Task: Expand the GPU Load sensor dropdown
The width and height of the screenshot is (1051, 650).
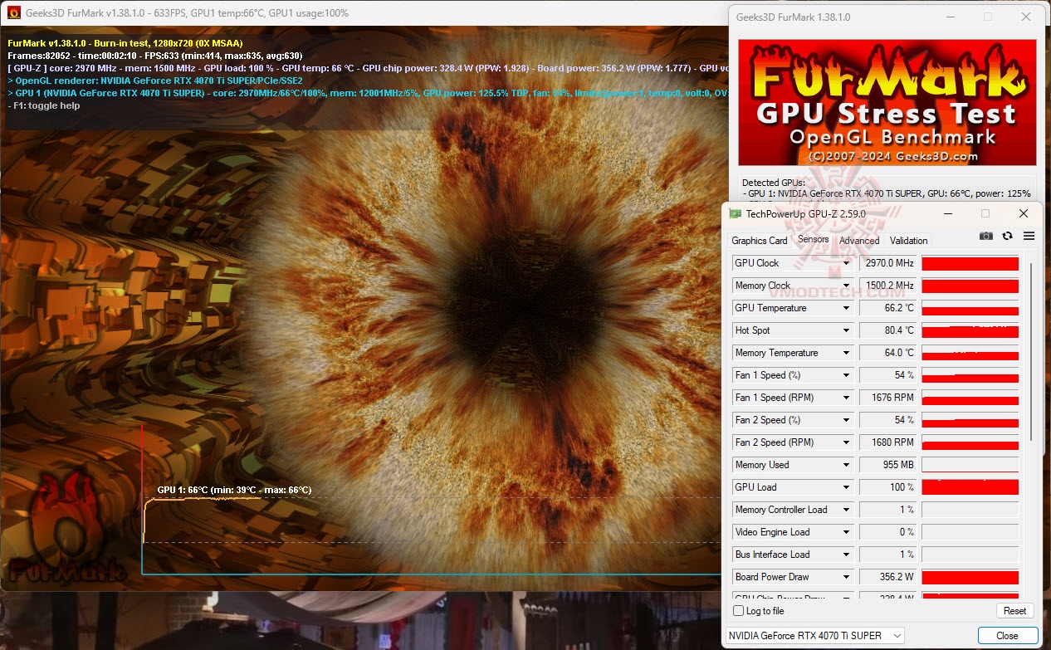Action: click(x=846, y=487)
